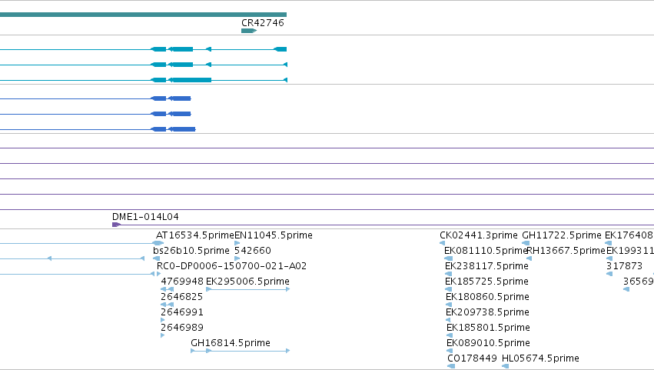Select the 542660 feature label
Viewport: 654px width, 370px height.
[252, 251]
